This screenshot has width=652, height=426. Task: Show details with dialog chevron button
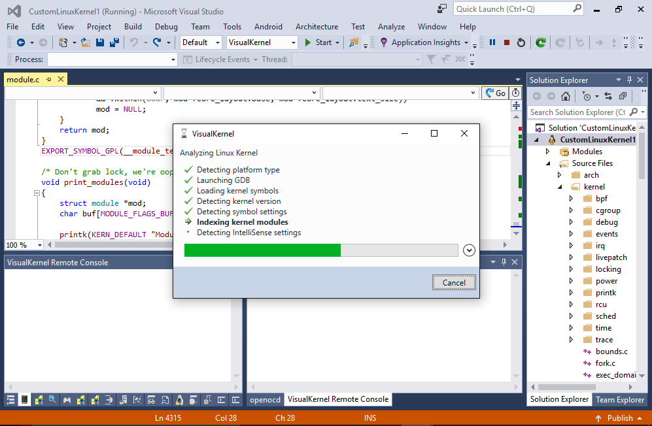(x=469, y=250)
